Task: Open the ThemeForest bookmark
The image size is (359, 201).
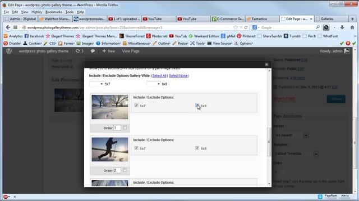Action: click(x=132, y=36)
